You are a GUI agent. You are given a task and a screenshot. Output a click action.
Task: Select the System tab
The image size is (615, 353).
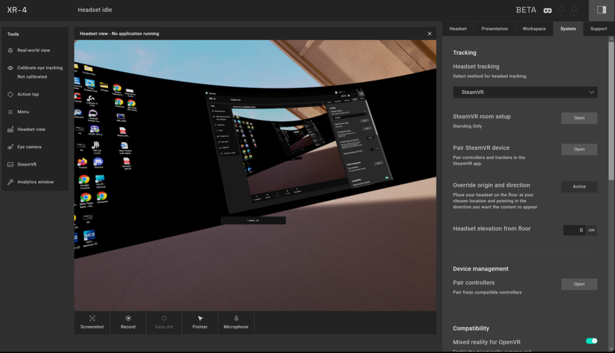tap(568, 29)
